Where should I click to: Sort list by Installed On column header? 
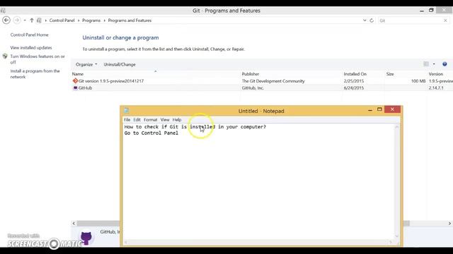click(x=355, y=74)
